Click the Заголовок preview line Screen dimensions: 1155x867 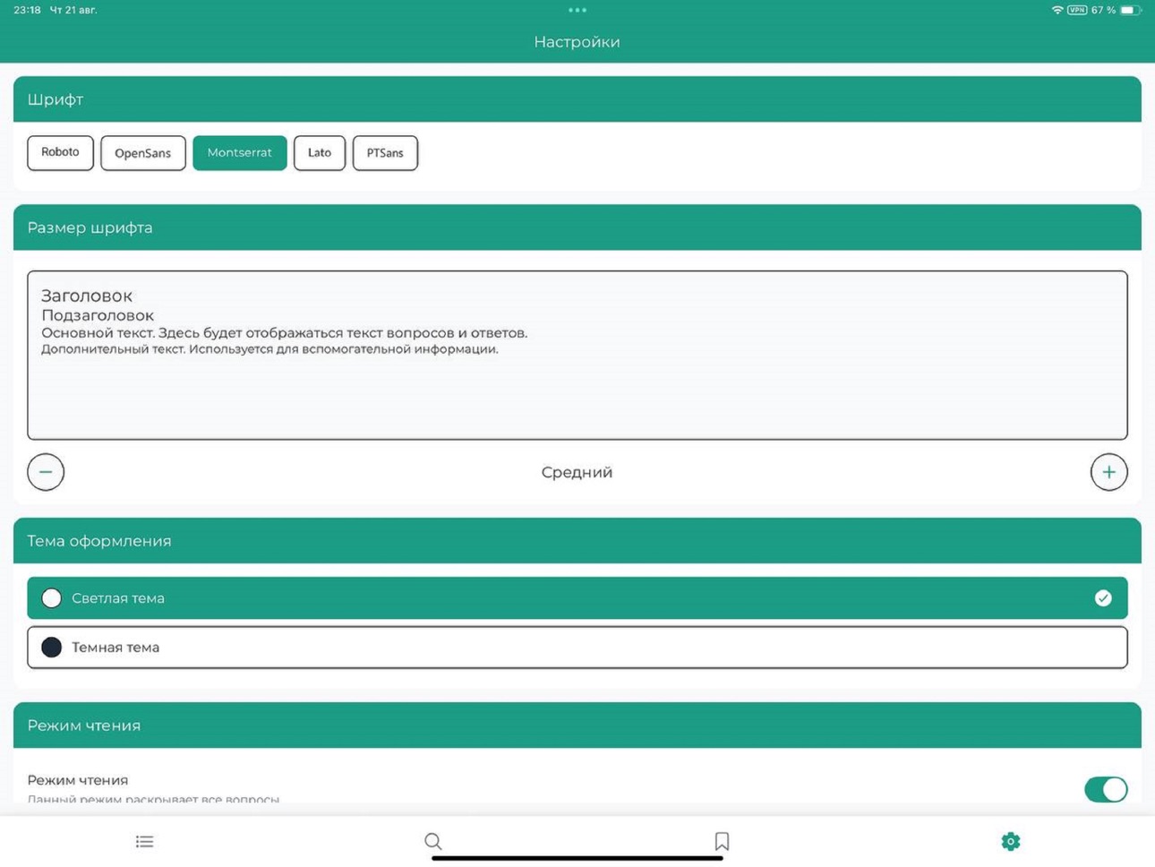click(x=87, y=296)
